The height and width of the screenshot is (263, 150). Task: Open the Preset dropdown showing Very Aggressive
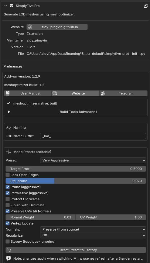93,160
